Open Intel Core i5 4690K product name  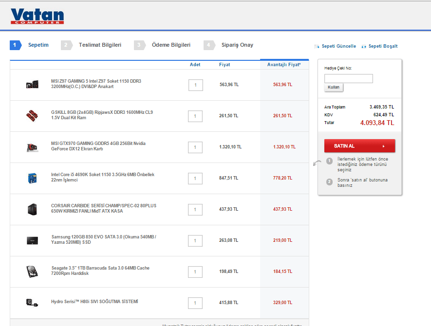click(103, 177)
